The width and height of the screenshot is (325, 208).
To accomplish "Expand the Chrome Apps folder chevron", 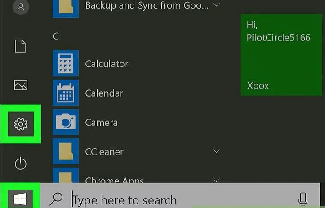I will click(x=216, y=180).
